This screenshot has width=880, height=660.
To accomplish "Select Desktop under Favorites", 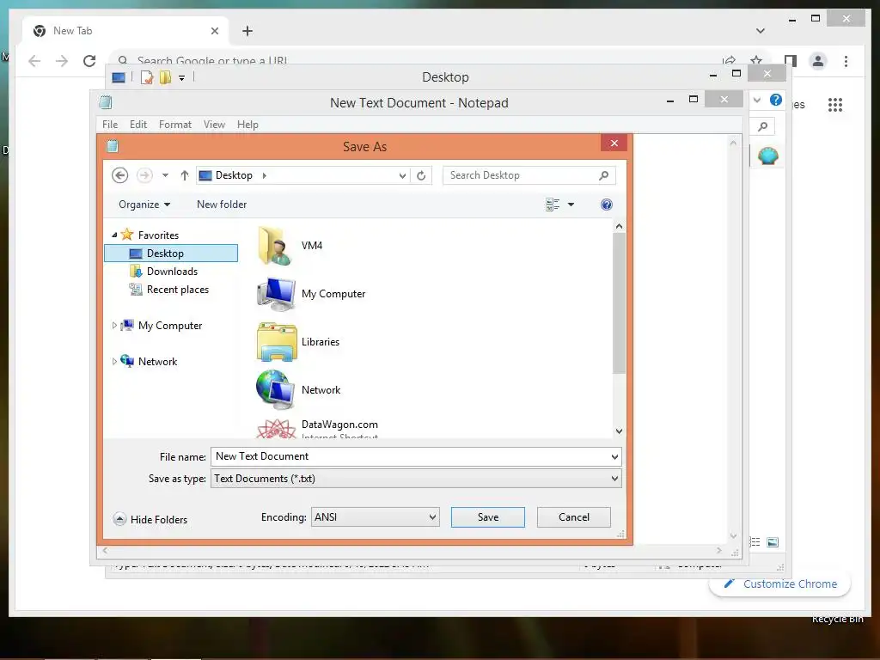I will click(x=171, y=254).
